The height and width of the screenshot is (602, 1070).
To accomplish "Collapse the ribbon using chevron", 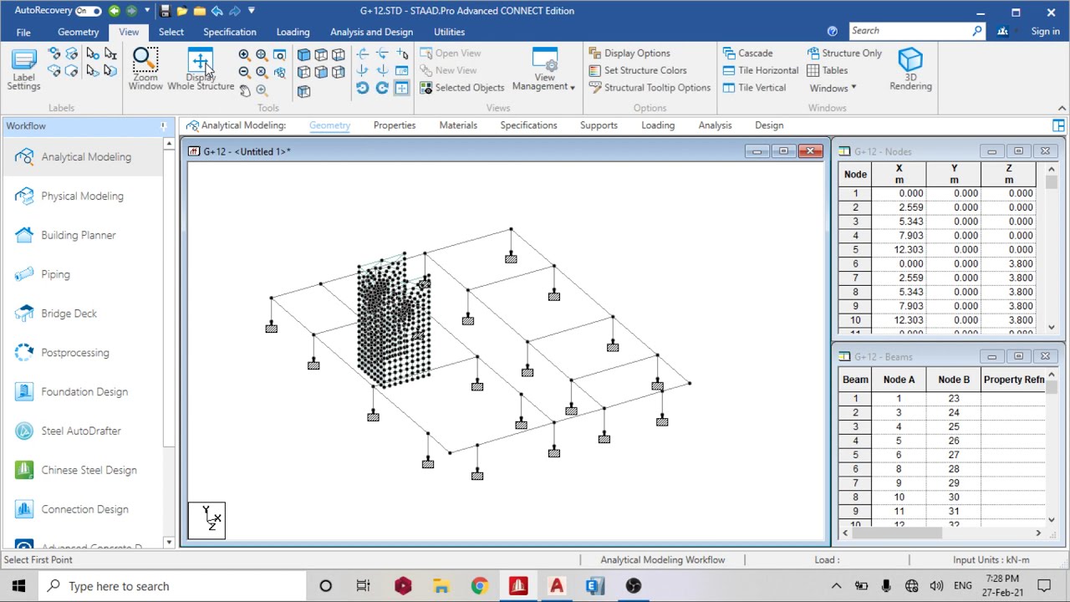I will coord(1062,108).
